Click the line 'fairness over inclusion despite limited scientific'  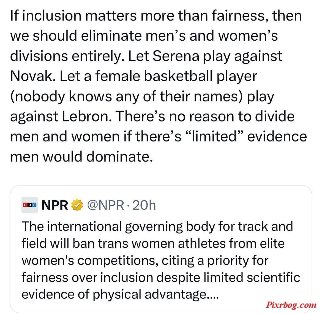(x=161, y=277)
